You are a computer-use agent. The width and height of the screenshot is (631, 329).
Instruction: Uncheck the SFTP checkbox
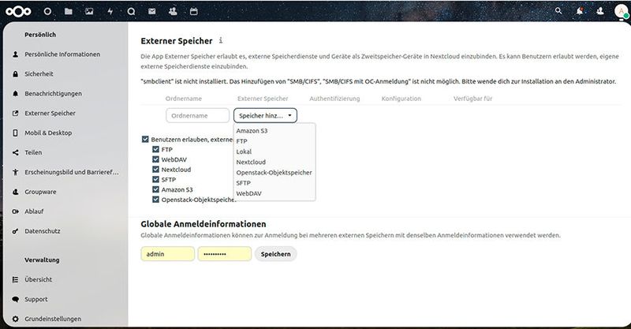[x=155, y=180]
